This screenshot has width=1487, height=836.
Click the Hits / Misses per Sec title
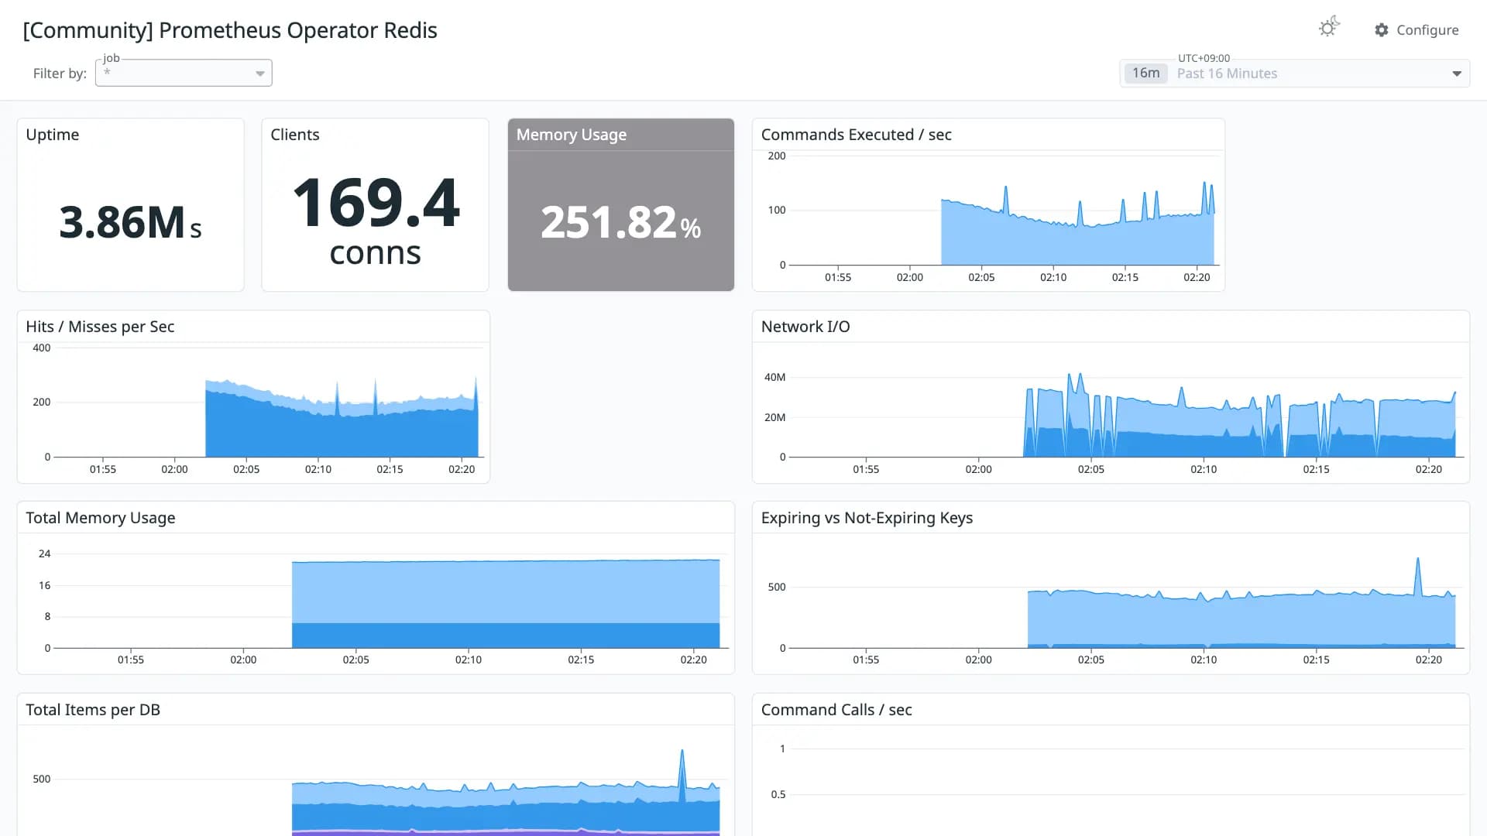[100, 327]
